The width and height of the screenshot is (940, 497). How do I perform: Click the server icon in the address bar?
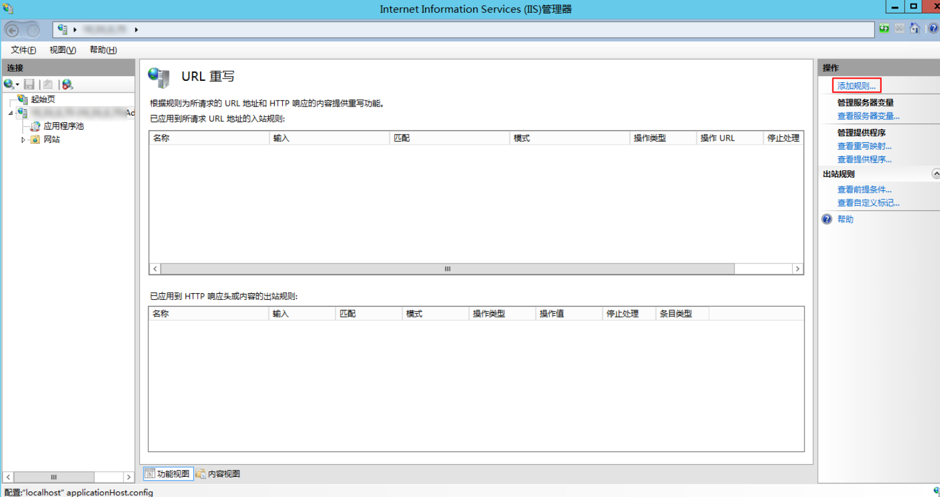coord(63,29)
